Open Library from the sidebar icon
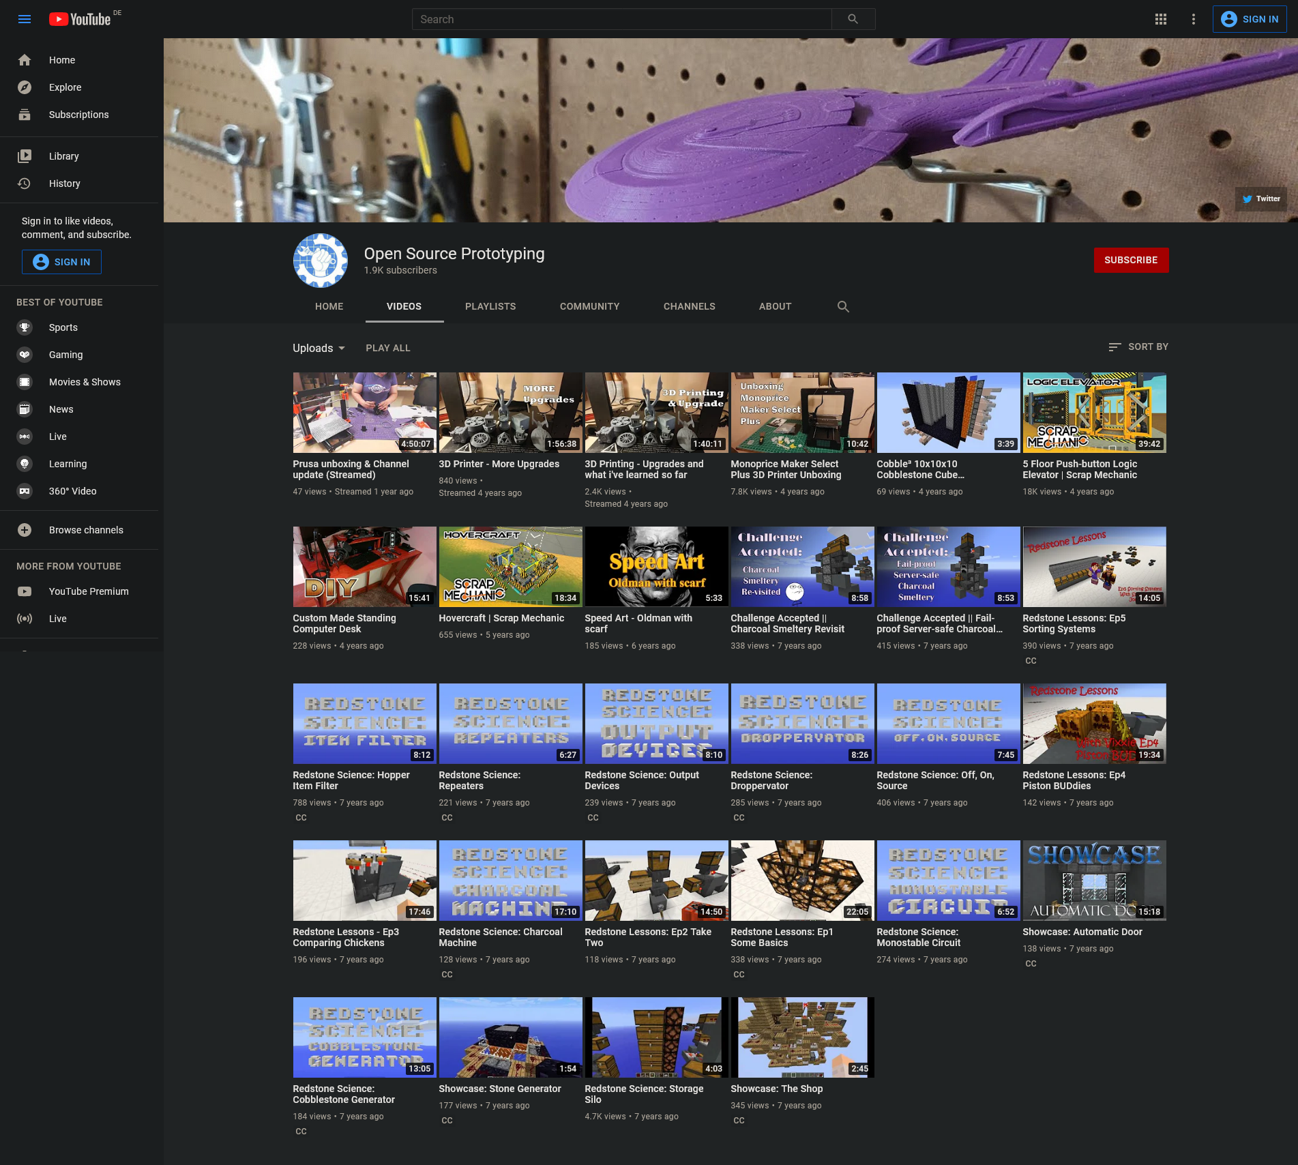The height and width of the screenshot is (1165, 1298). (25, 156)
